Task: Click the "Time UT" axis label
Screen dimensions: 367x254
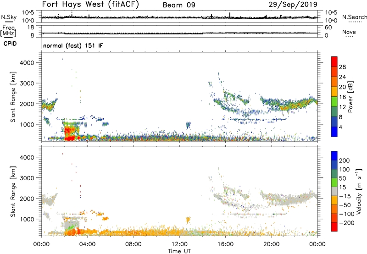Action: click(x=179, y=251)
